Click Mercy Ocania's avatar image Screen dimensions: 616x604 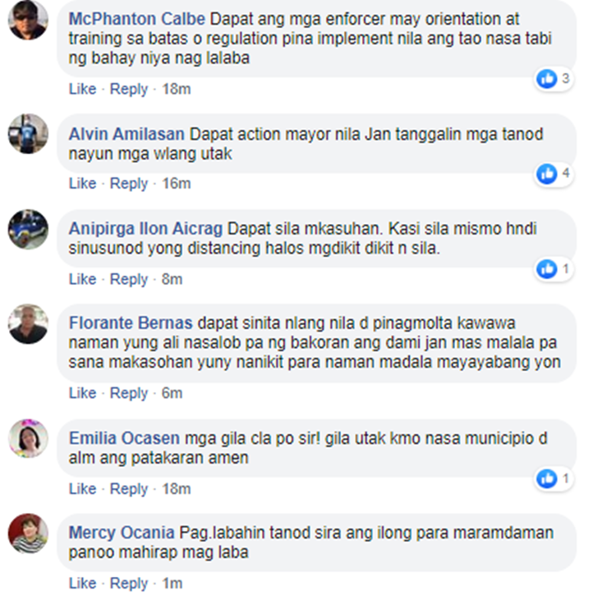coord(28,533)
